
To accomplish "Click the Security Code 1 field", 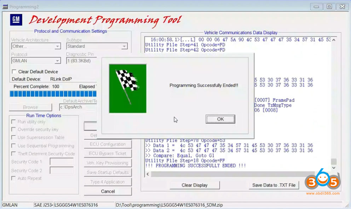I will pos(62,162).
